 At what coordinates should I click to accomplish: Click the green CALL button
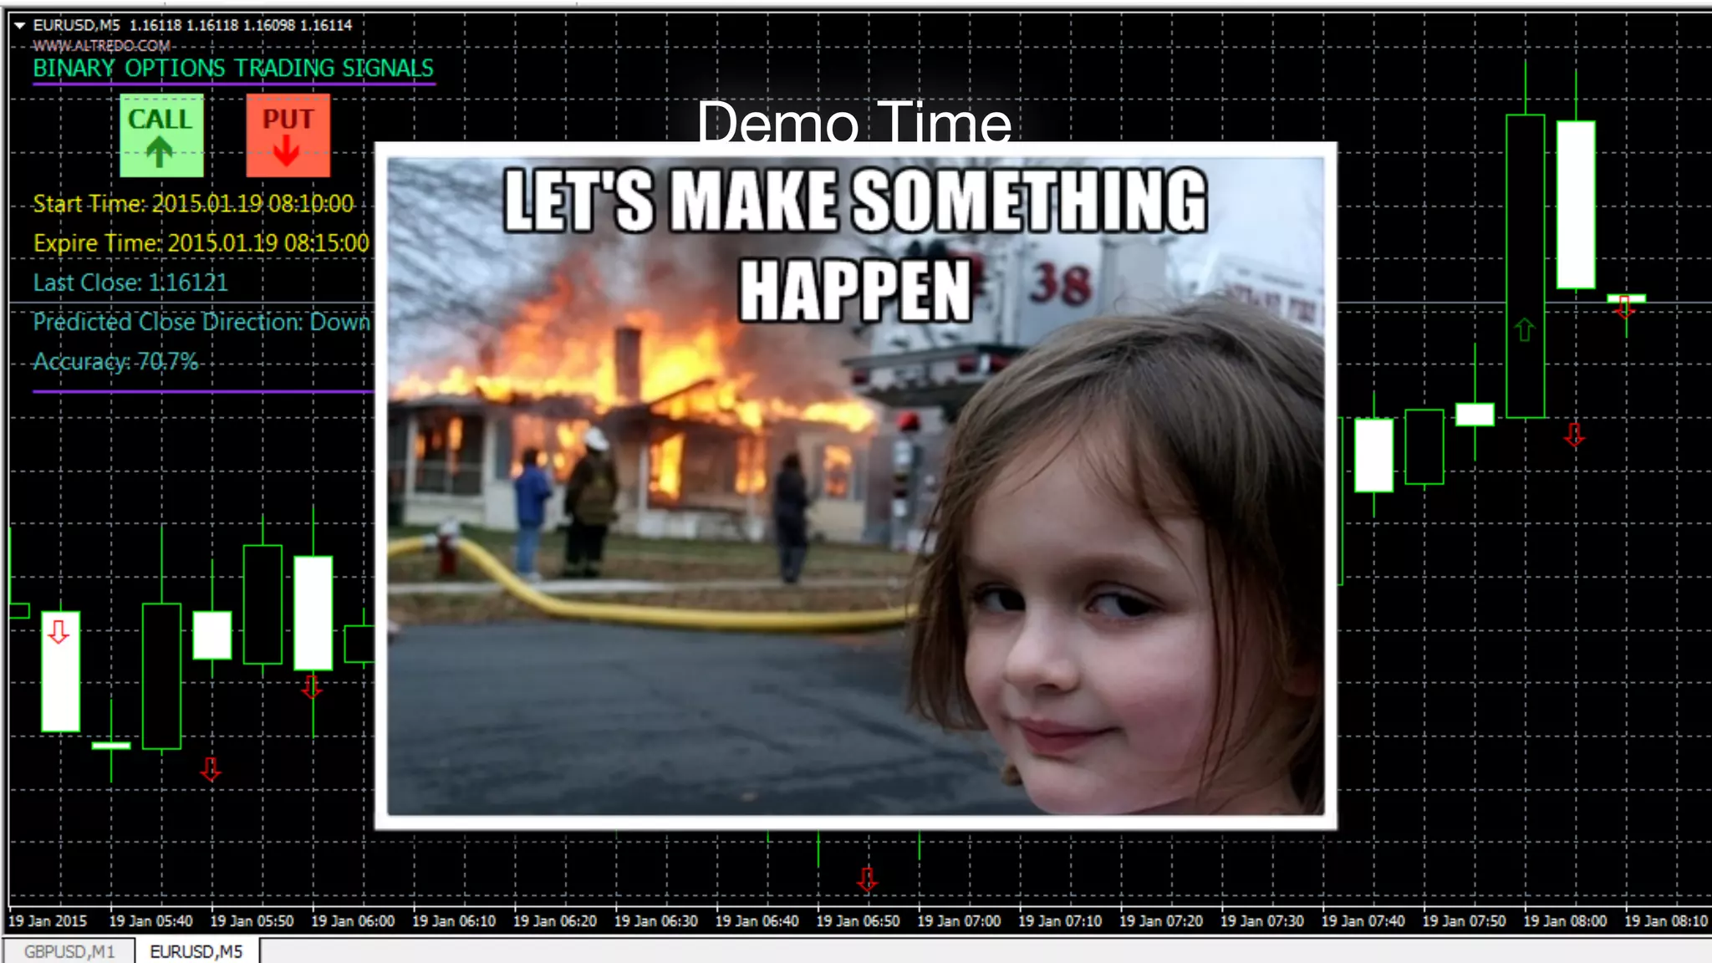tap(161, 135)
